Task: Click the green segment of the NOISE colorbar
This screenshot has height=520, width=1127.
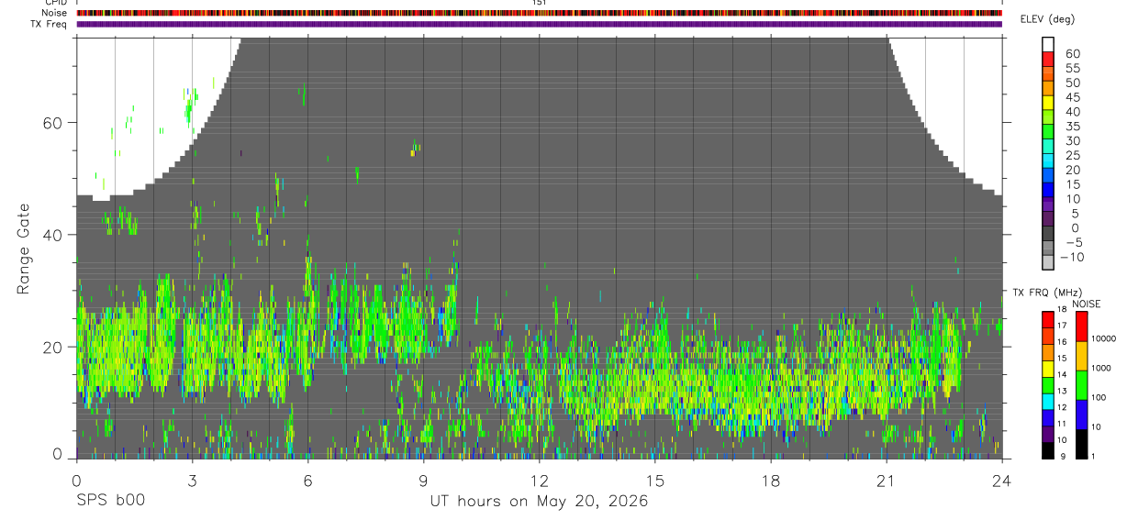Action: (1081, 385)
